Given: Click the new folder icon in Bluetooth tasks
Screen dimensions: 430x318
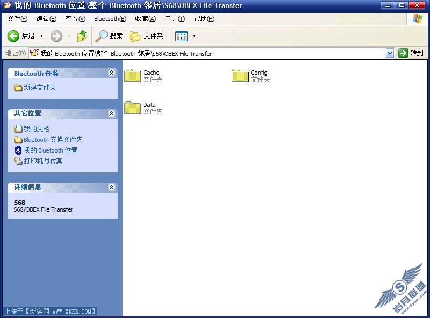Looking at the screenshot, I should [x=18, y=88].
